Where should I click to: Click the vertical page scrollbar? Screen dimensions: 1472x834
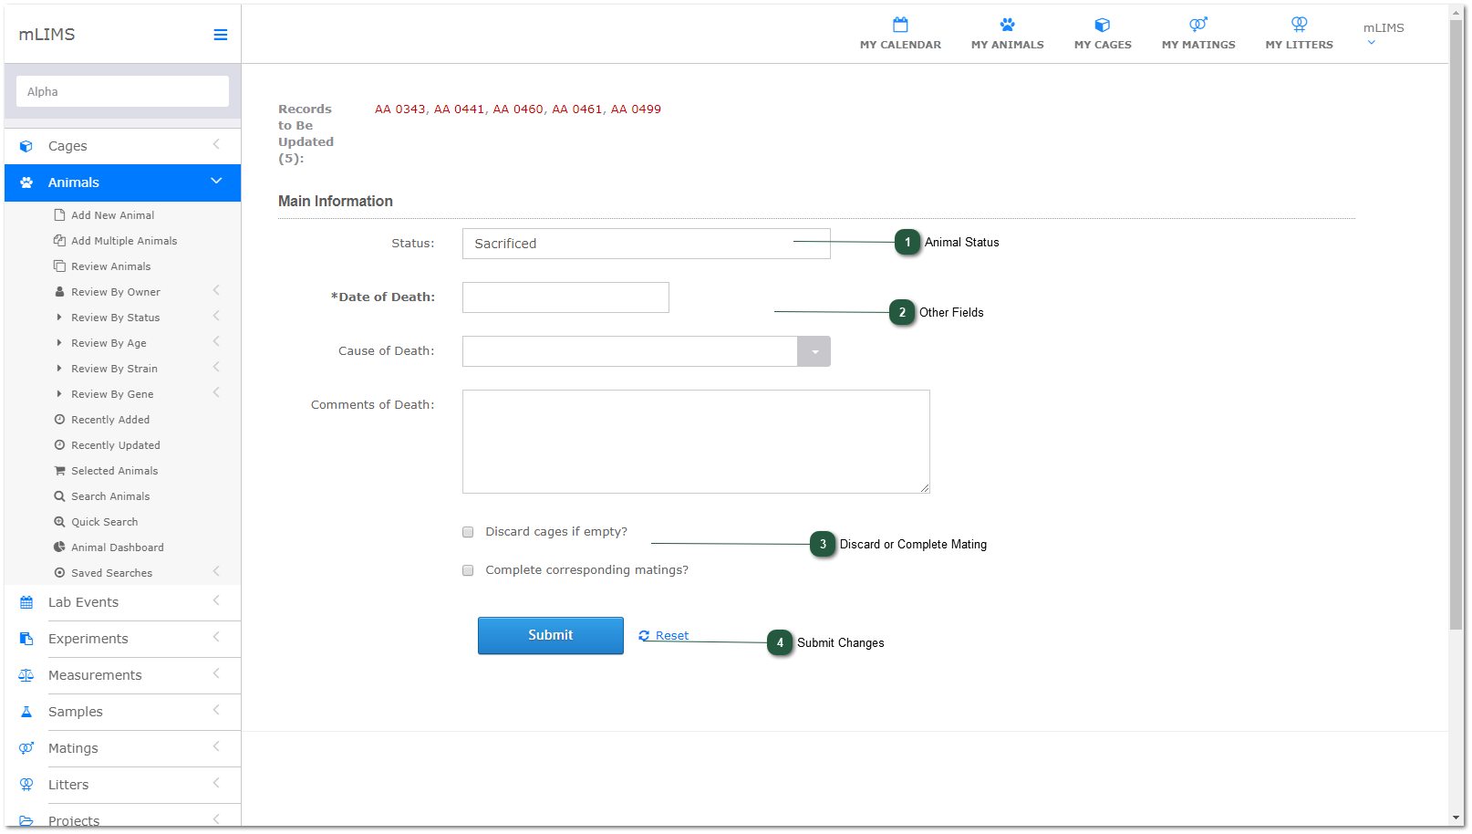(x=1456, y=325)
